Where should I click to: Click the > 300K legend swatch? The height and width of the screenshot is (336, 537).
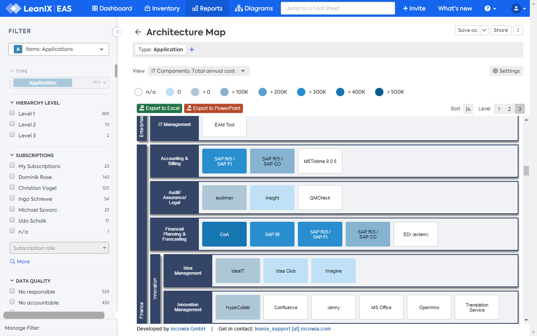tap(301, 92)
